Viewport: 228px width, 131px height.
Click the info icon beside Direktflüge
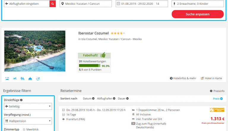(21, 100)
